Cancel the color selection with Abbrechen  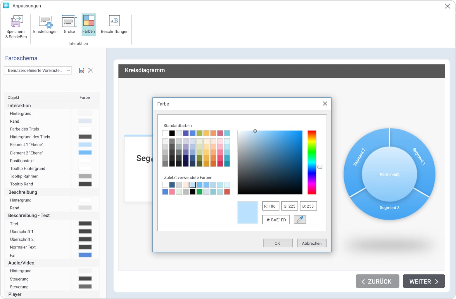point(312,243)
